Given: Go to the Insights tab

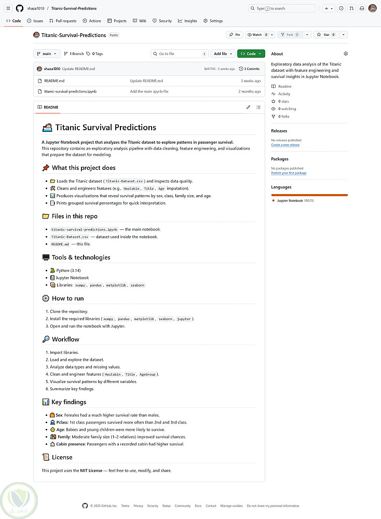Looking at the screenshot, I should pos(187,21).
